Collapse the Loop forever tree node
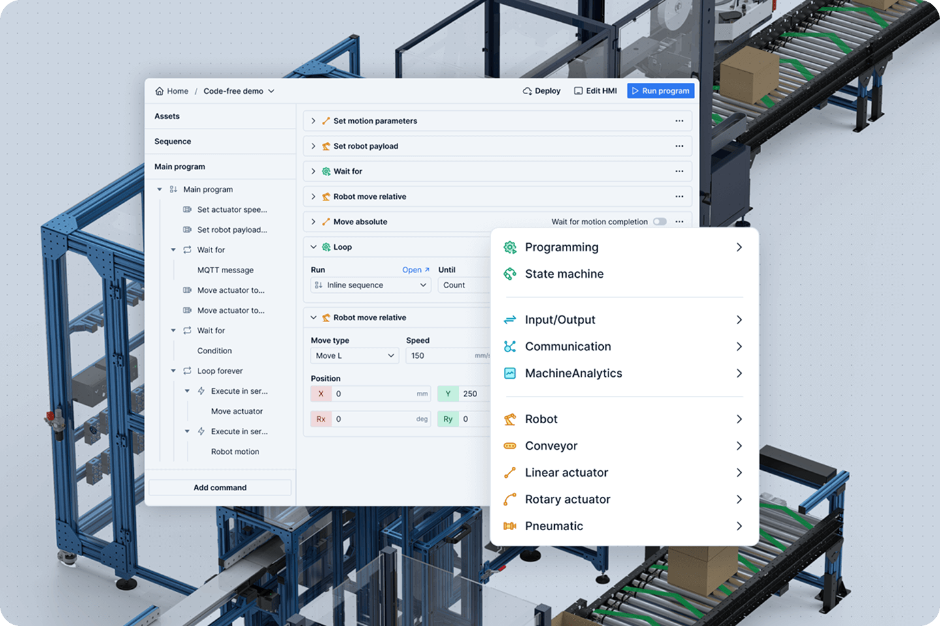The height and width of the screenshot is (626, 940). coord(174,371)
